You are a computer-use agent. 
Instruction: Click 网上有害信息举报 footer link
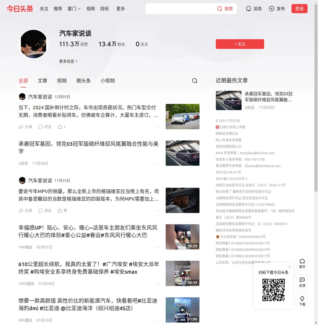coord(228,140)
